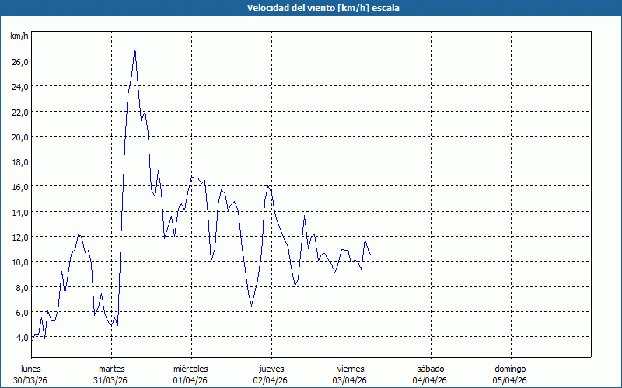Click the jueves 02/04/26 date label
This screenshot has height=388, width=622.
271,375
